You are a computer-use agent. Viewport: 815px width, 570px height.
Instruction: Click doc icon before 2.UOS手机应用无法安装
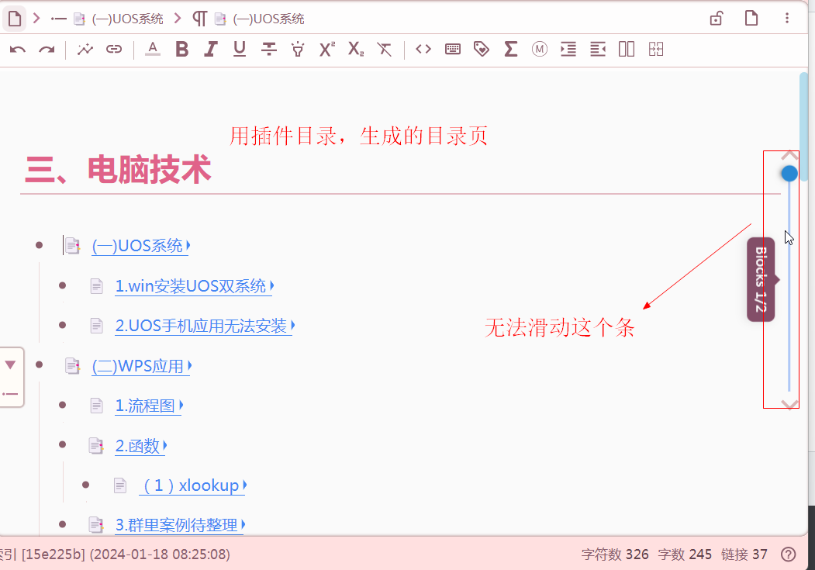coord(97,326)
